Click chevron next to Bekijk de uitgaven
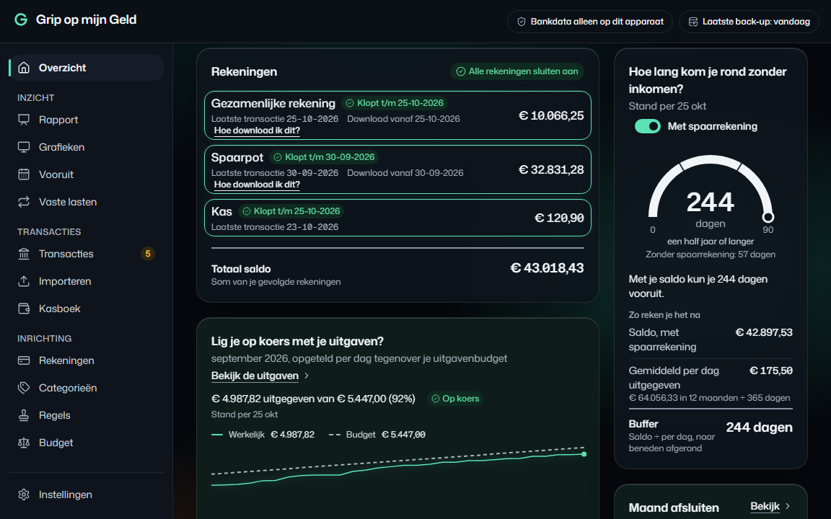The height and width of the screenshot is (519, 831). point(307,376)
